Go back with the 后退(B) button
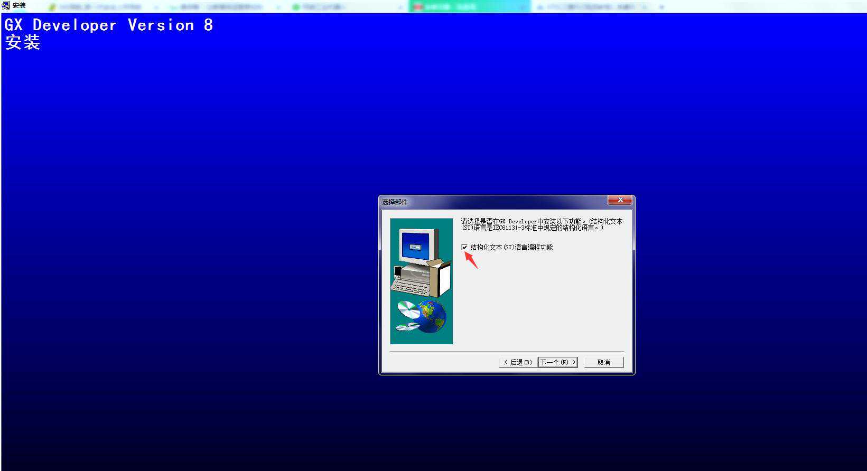The width and height of the screenshot is (867, 471). point(518,362)
